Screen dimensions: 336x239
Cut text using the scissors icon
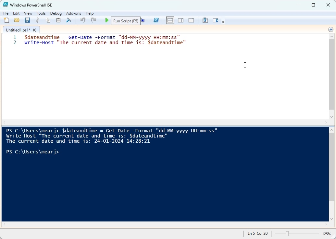coord(37,20)
